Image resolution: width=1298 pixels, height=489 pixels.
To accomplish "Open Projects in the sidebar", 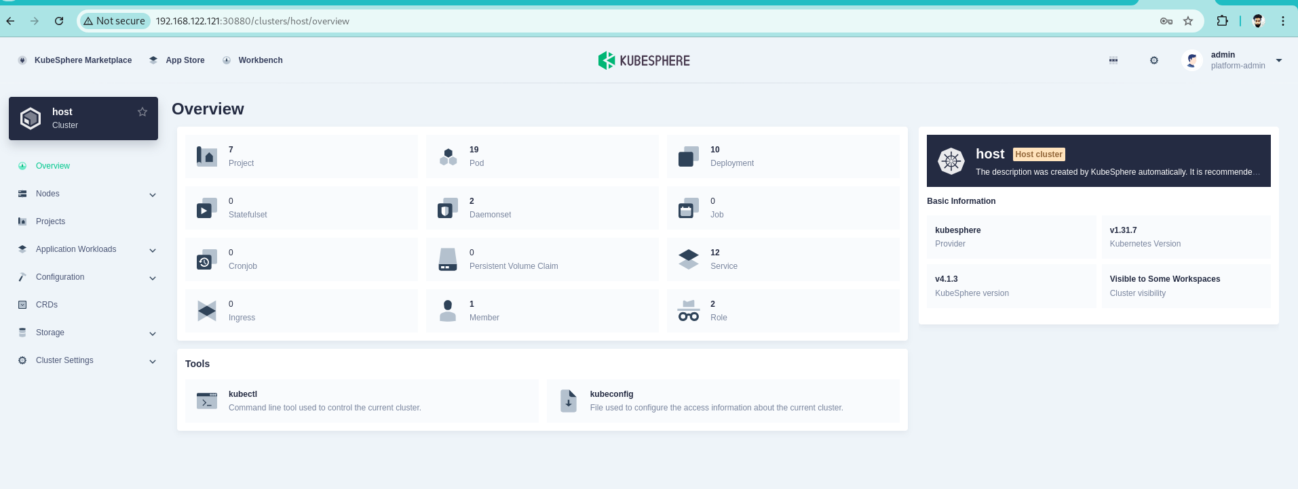I will 50,221.
